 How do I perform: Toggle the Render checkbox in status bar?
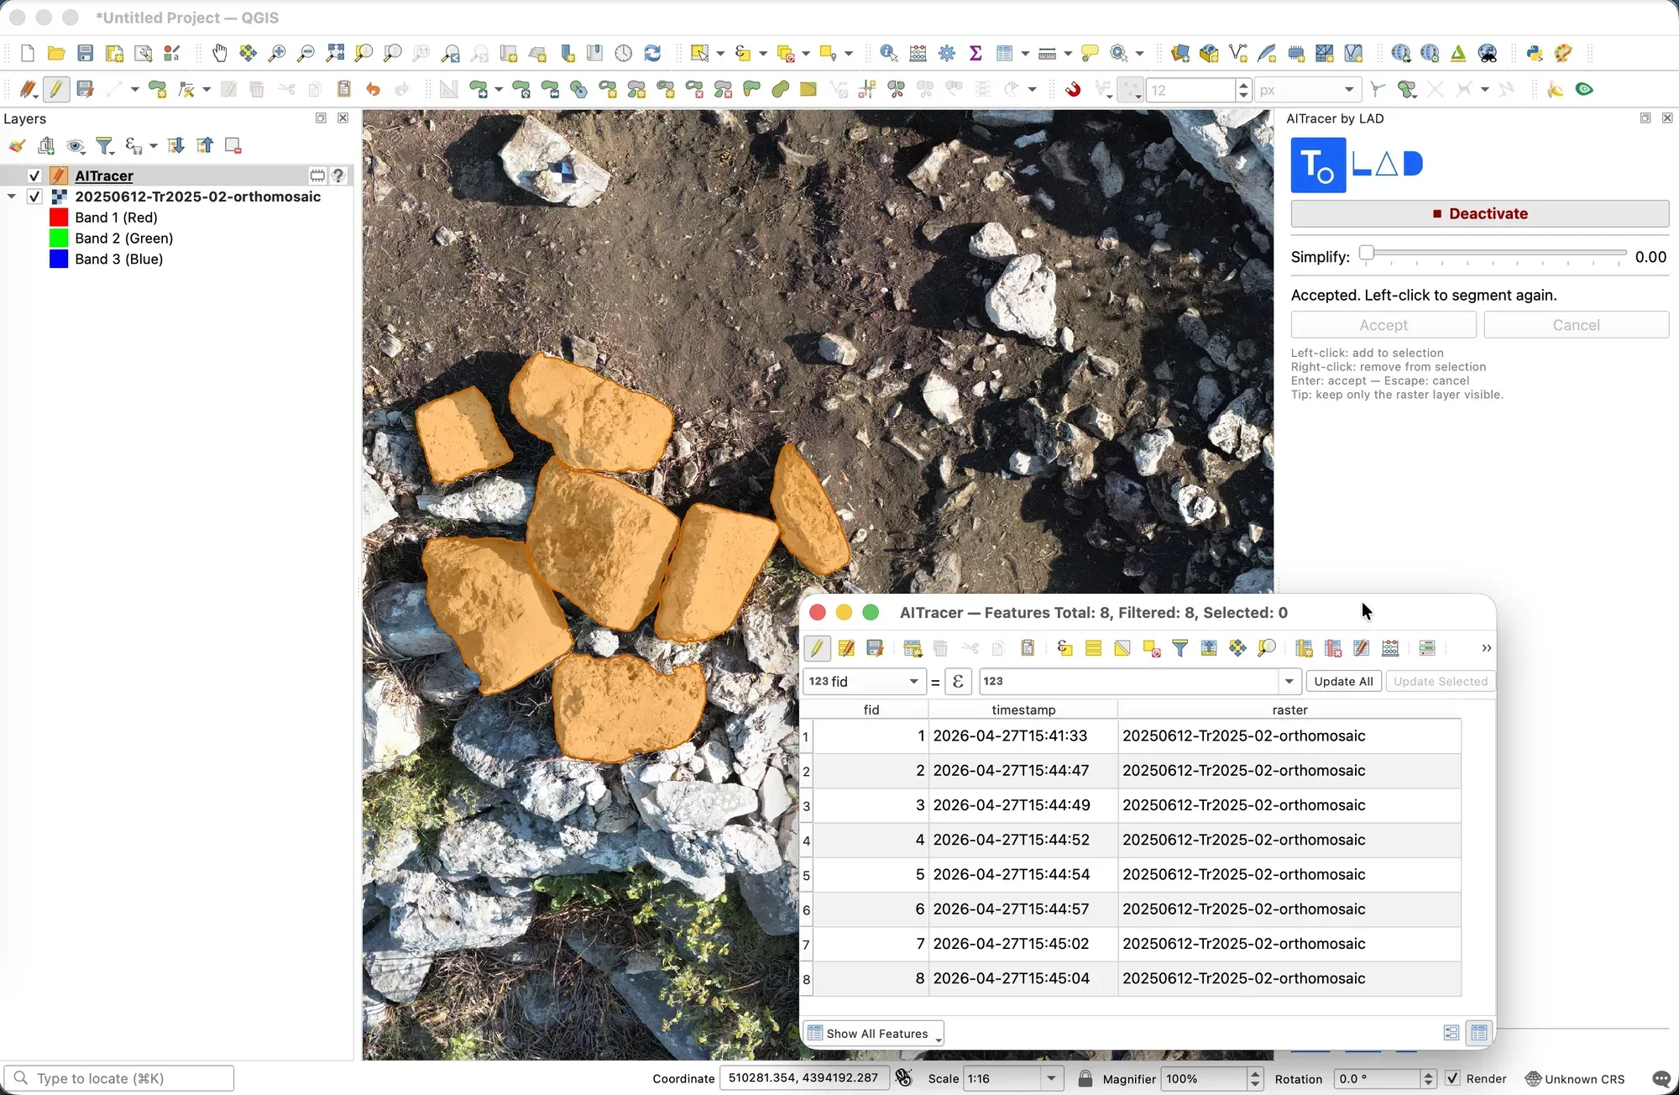click(x=1453, y=1078)
